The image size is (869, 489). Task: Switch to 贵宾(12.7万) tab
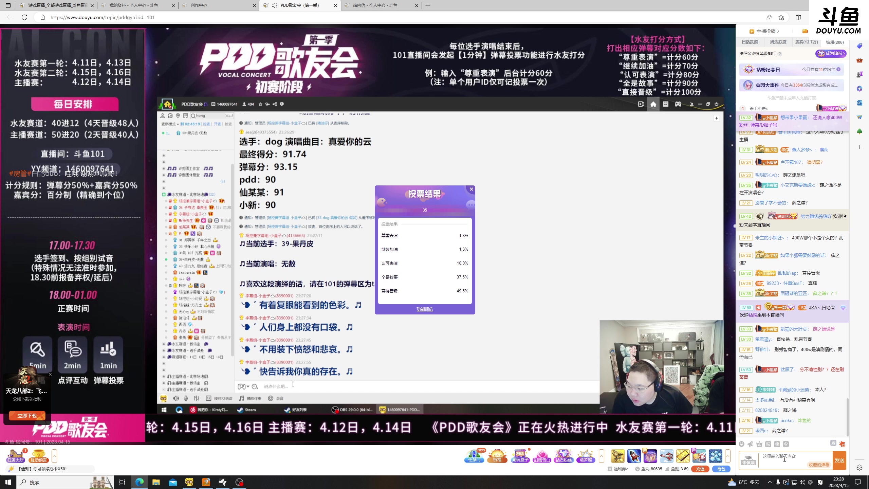[807, 42]
